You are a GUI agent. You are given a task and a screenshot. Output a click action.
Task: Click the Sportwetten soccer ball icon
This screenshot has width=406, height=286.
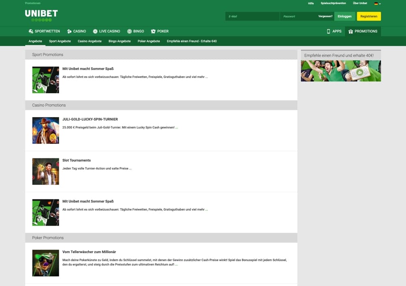coord(31,31)
